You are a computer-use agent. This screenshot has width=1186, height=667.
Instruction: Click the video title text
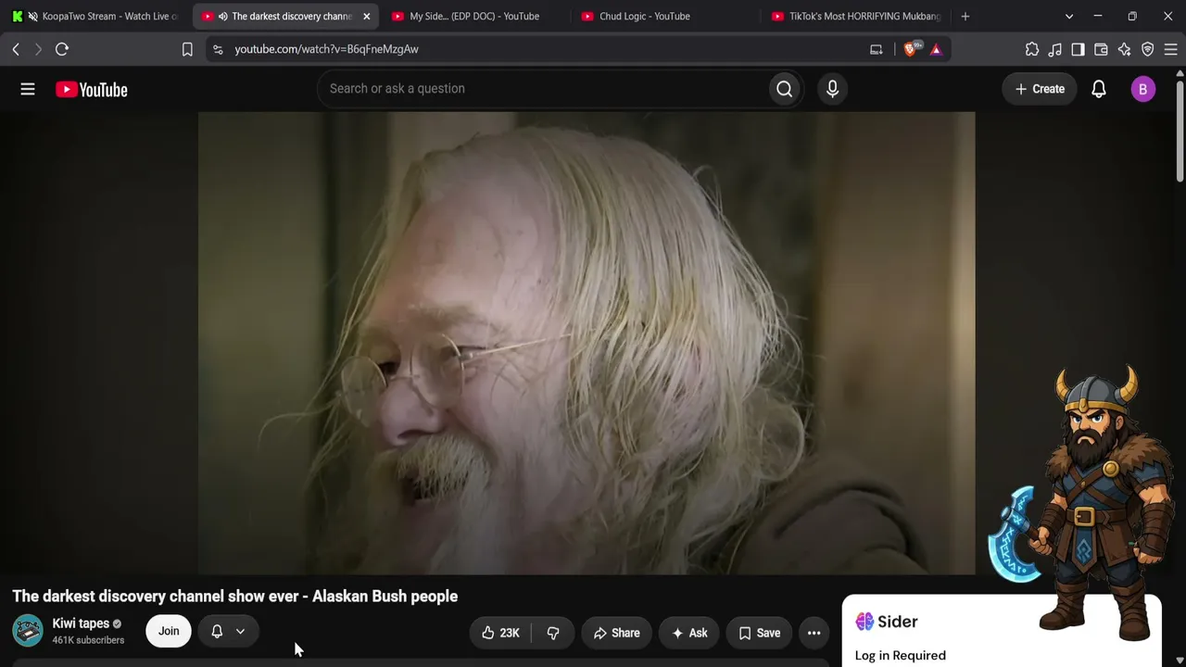pos(235,597)
